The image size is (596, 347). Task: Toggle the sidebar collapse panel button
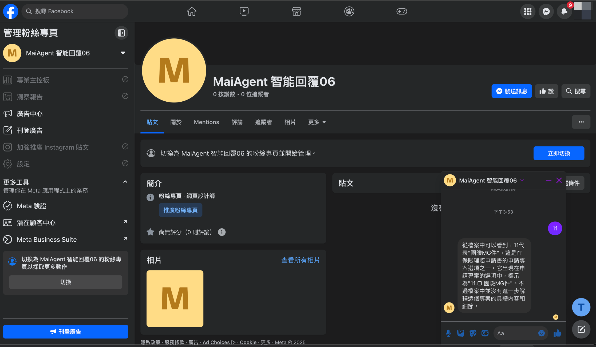pyautogui.click(x=121, y=33)
